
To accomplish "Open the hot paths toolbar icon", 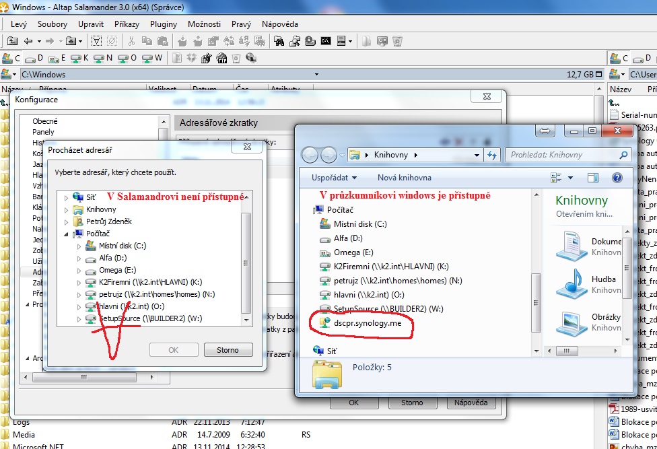I will point(71,41).
